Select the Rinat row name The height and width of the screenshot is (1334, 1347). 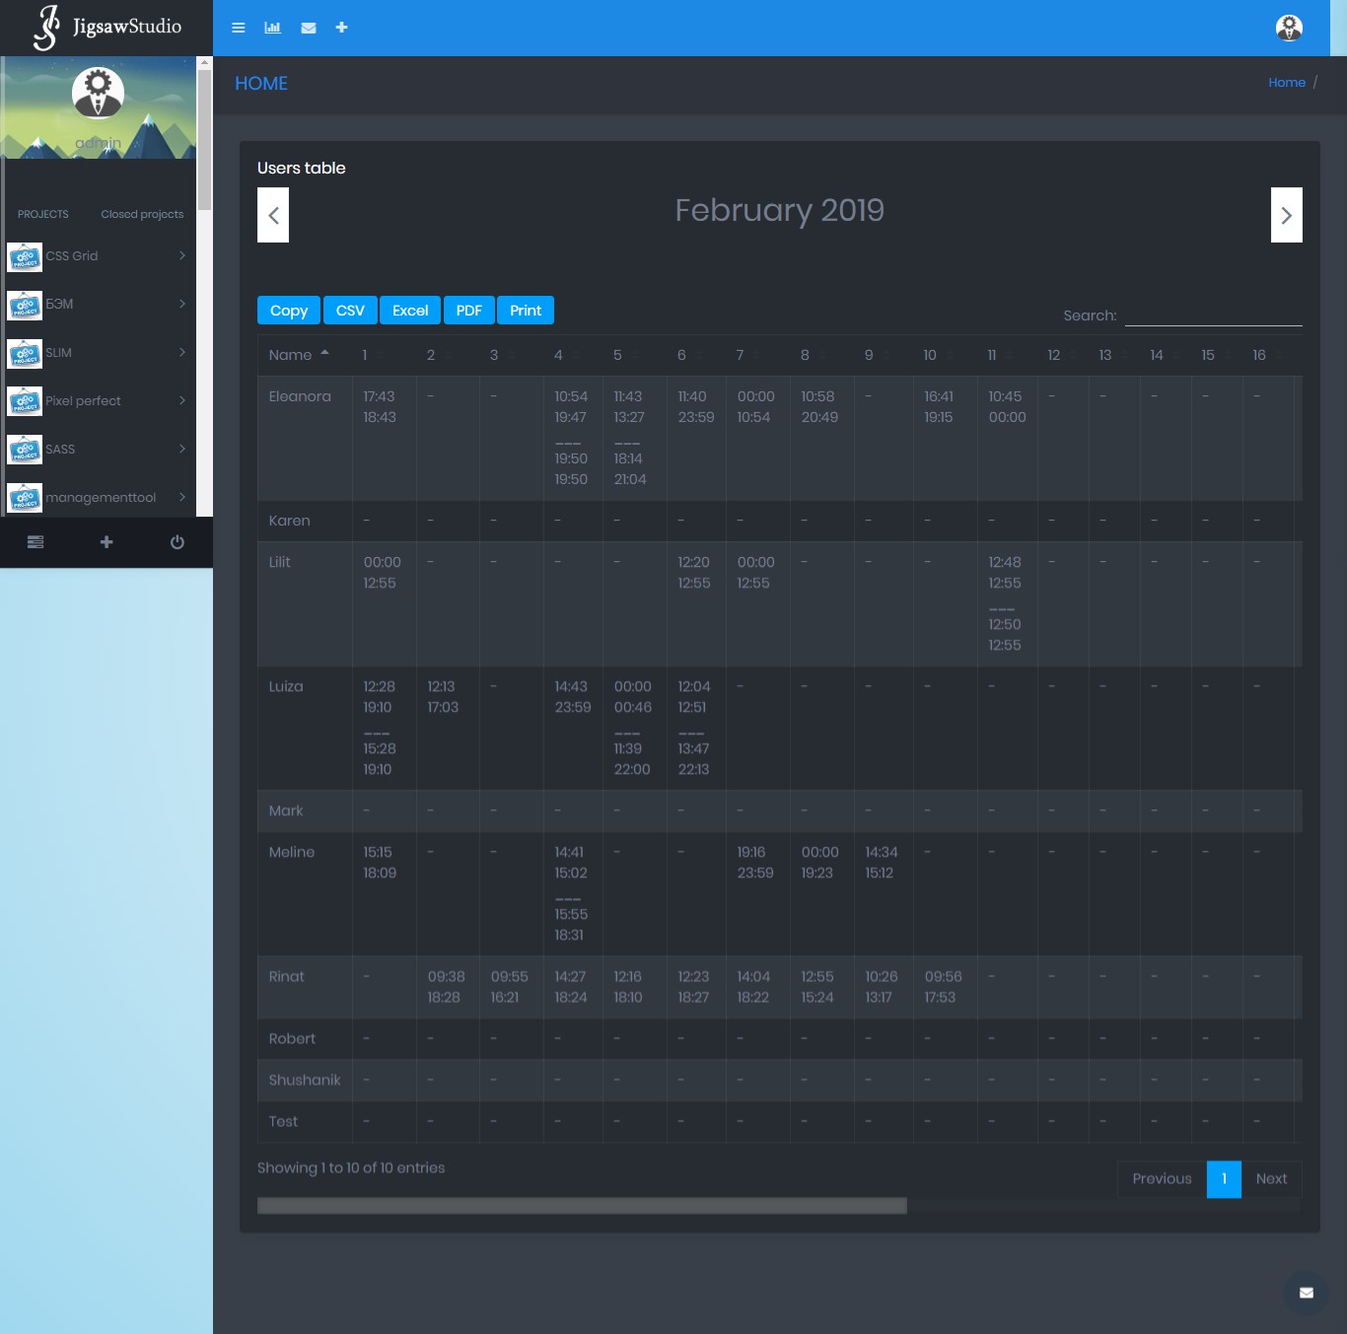[287, 976]
